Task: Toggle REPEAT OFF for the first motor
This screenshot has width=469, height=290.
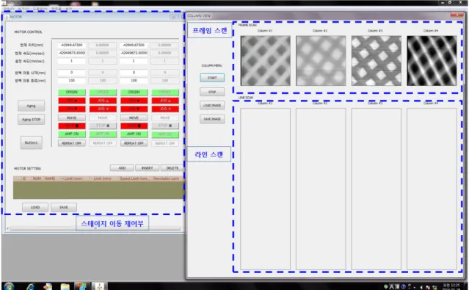Action: click(x=71, y=143)
